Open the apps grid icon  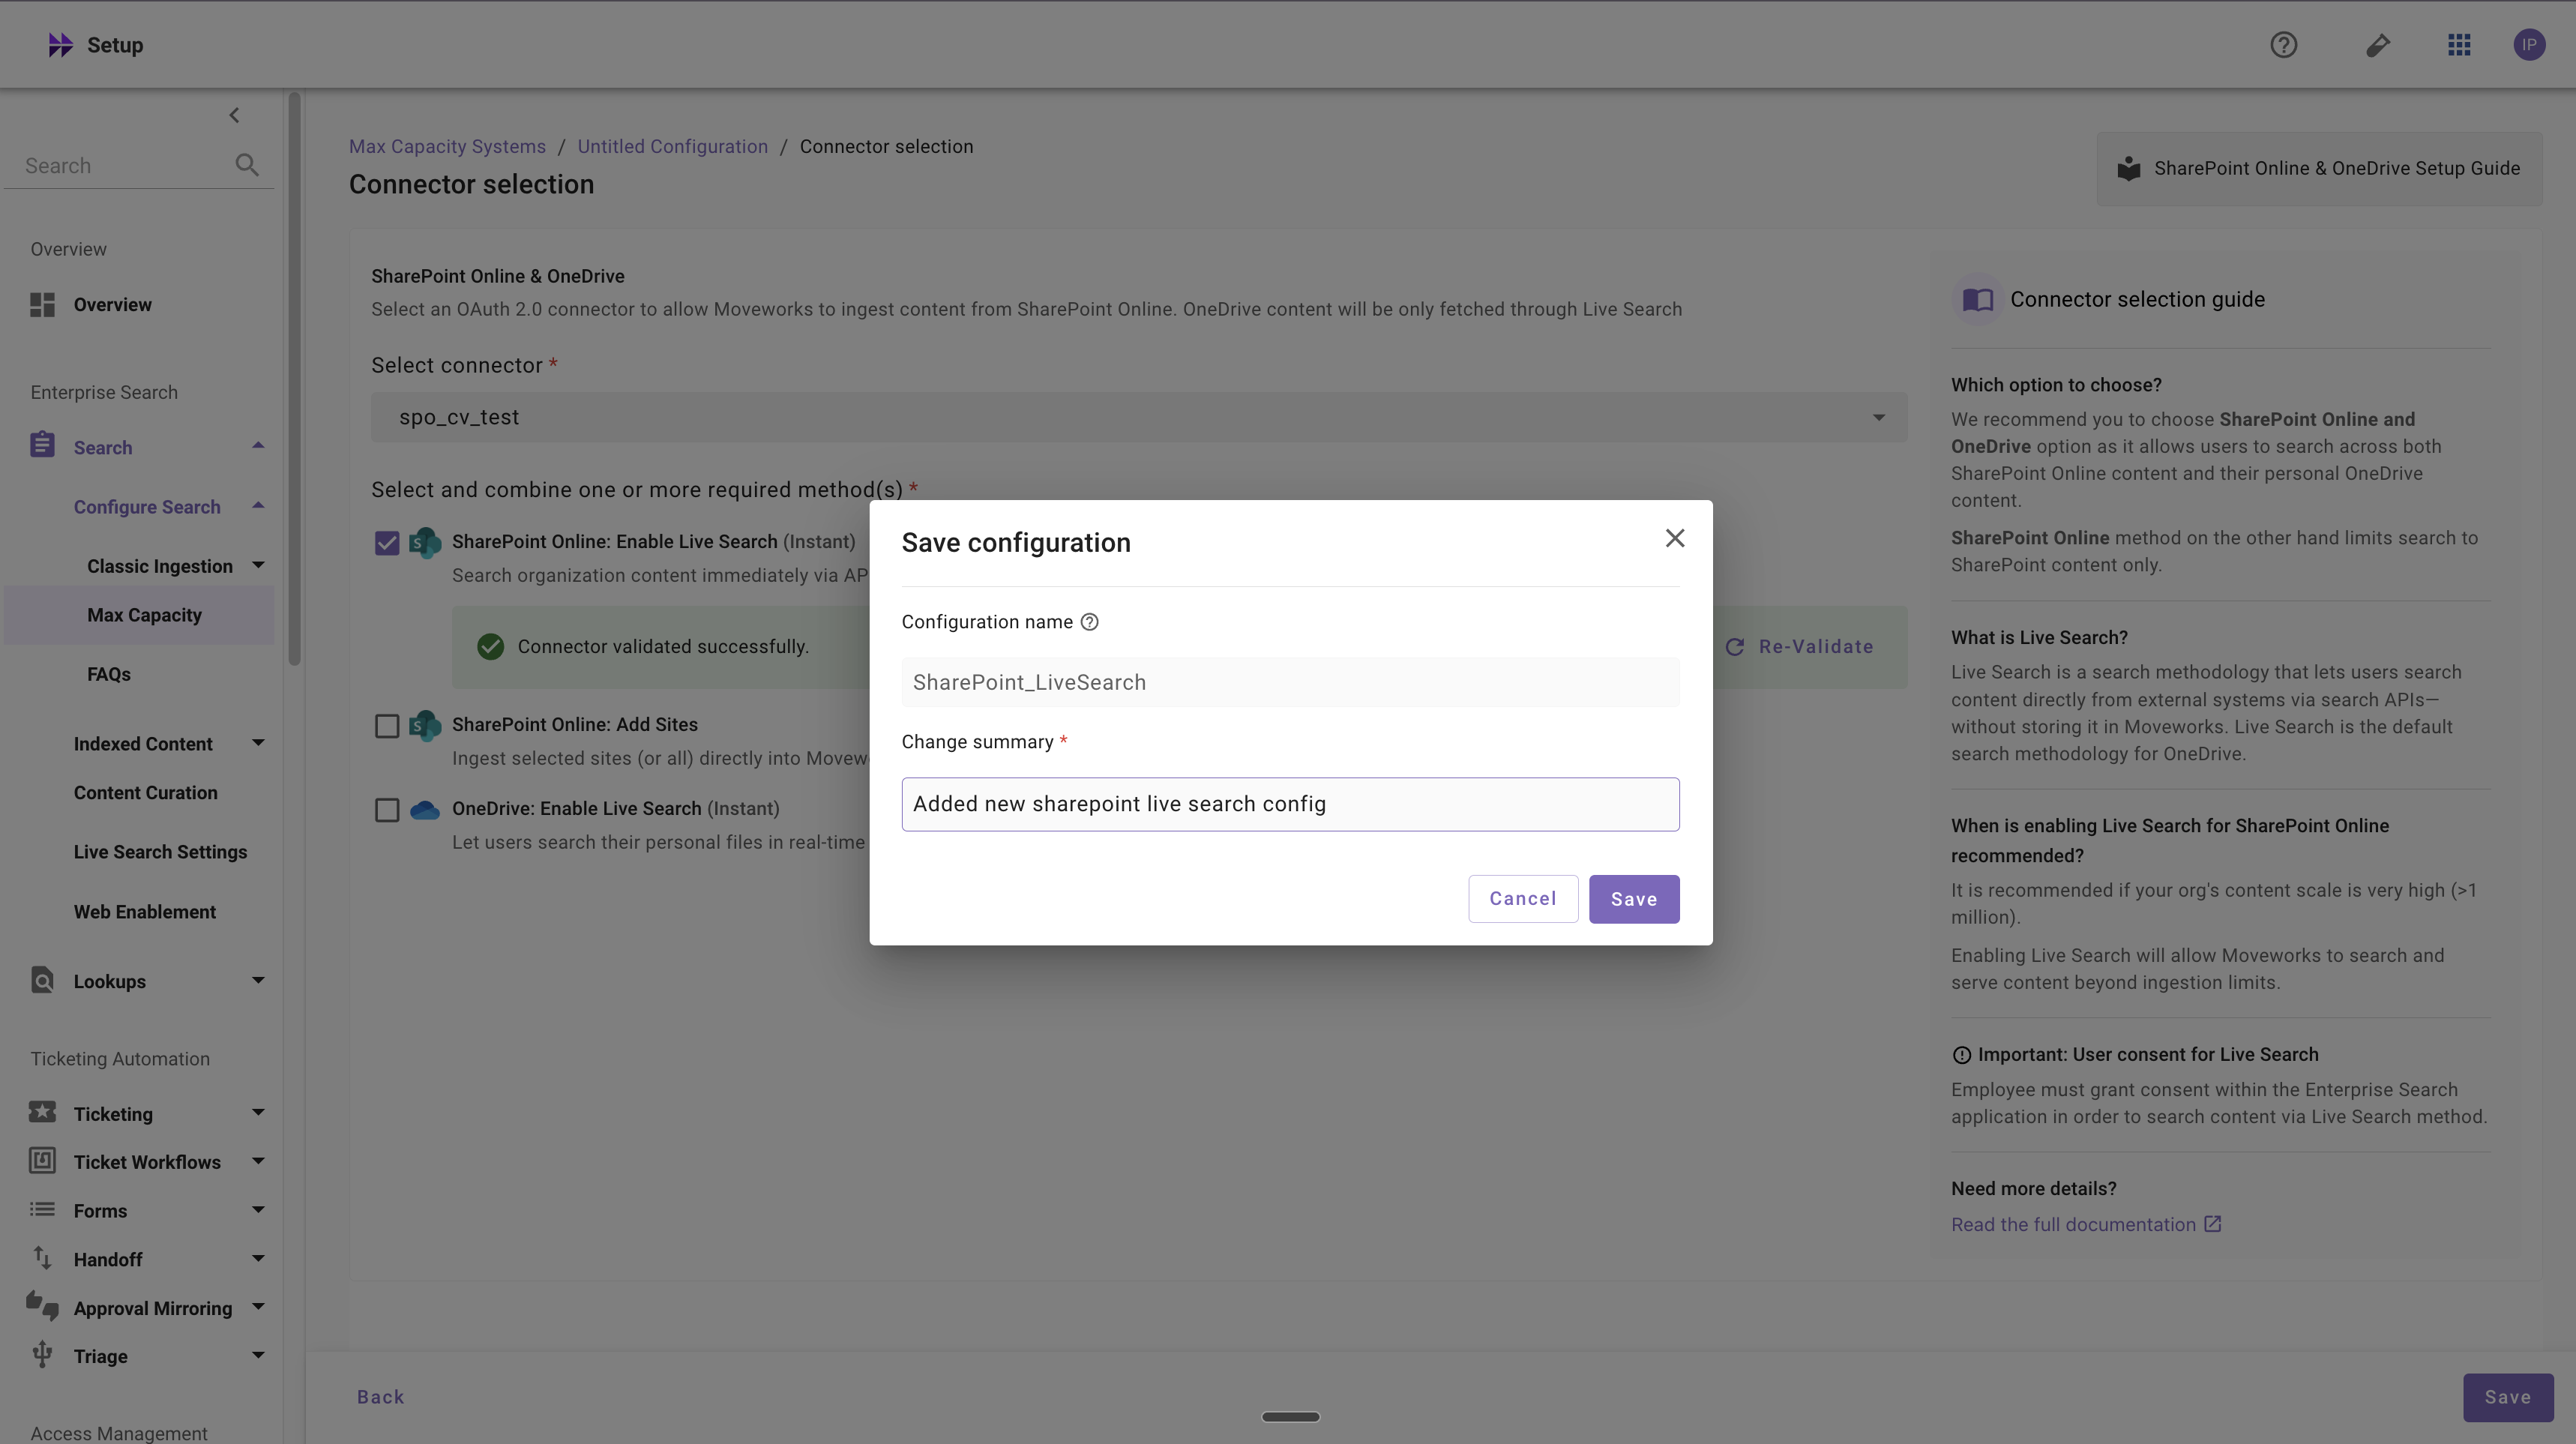(2459, 45)
